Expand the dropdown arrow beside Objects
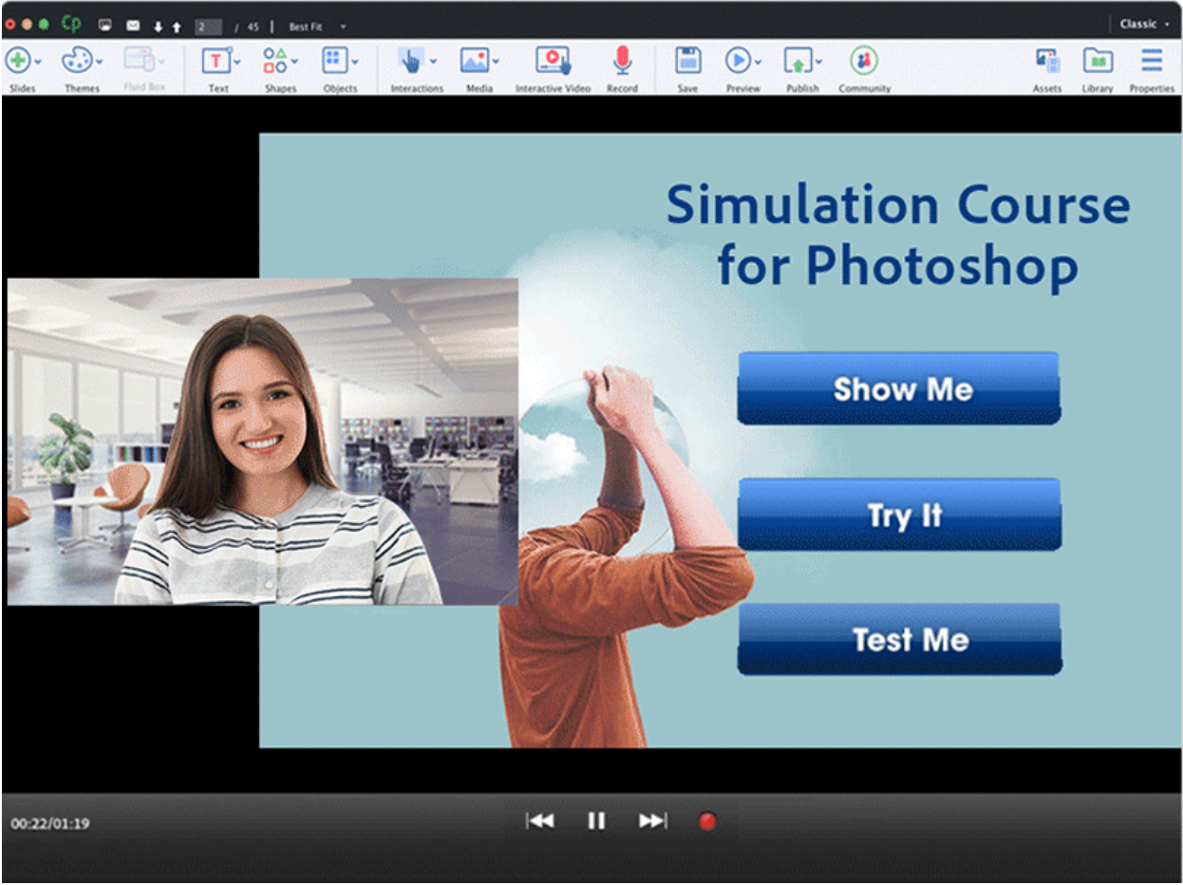Screen dimensions: 1183x885 click(x=355, y=62)
